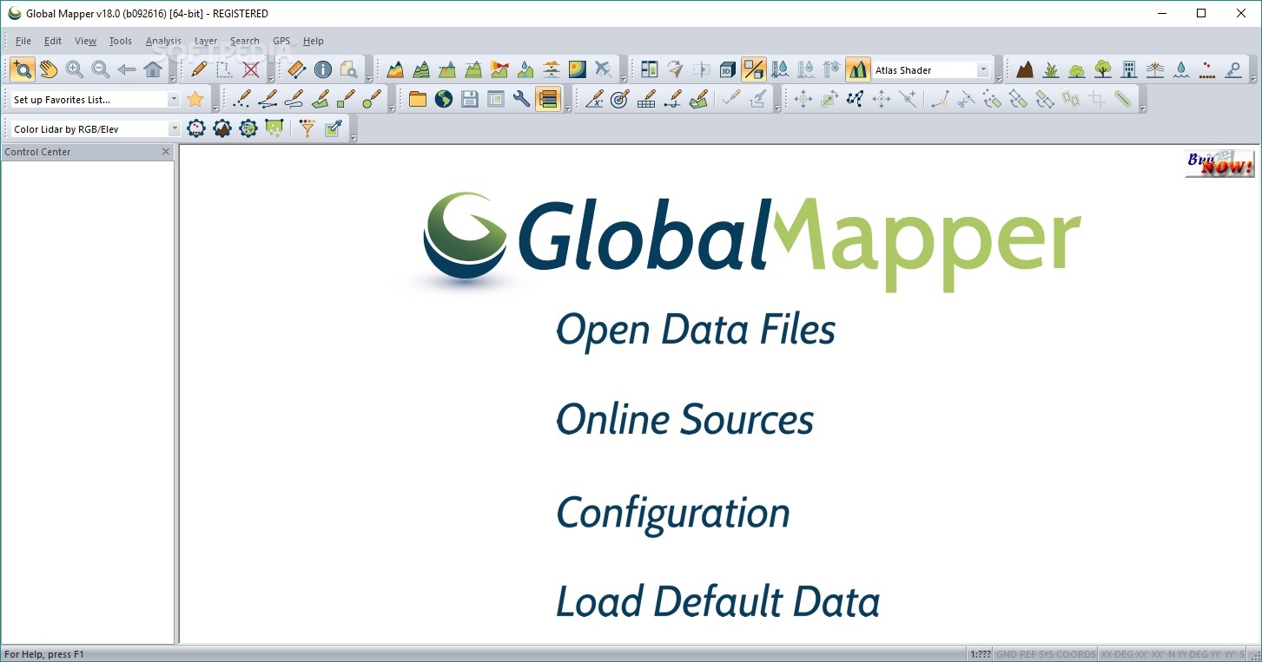1262x662 pixels.
Task: Open the Search menu
Action: (x=245, y=41)
